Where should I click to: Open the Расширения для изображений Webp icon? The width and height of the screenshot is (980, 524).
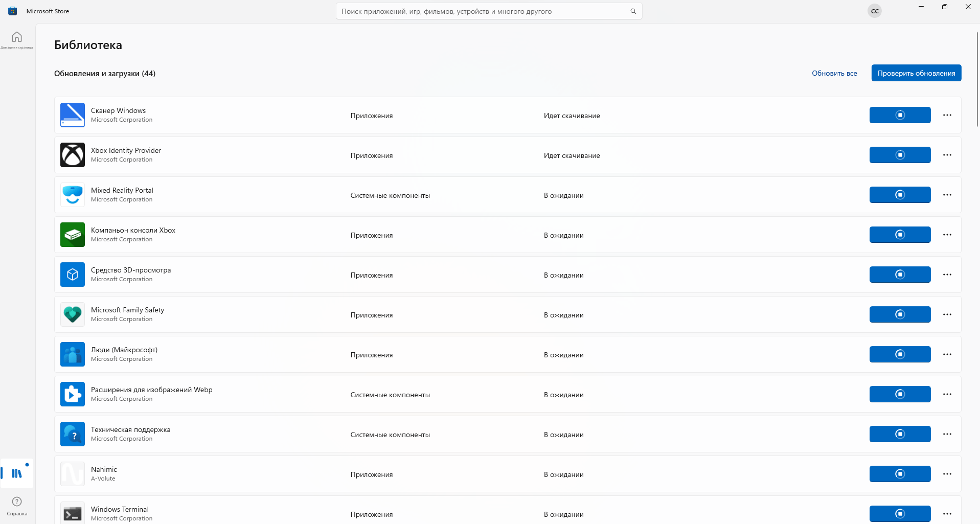coord(73,394)
